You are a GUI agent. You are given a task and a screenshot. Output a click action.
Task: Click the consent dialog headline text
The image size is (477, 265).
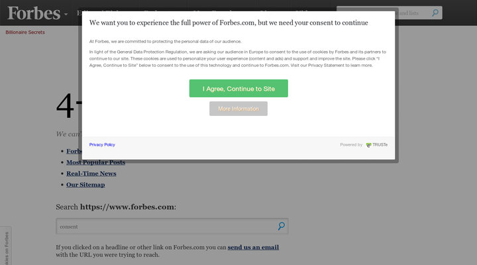point(229,22)
